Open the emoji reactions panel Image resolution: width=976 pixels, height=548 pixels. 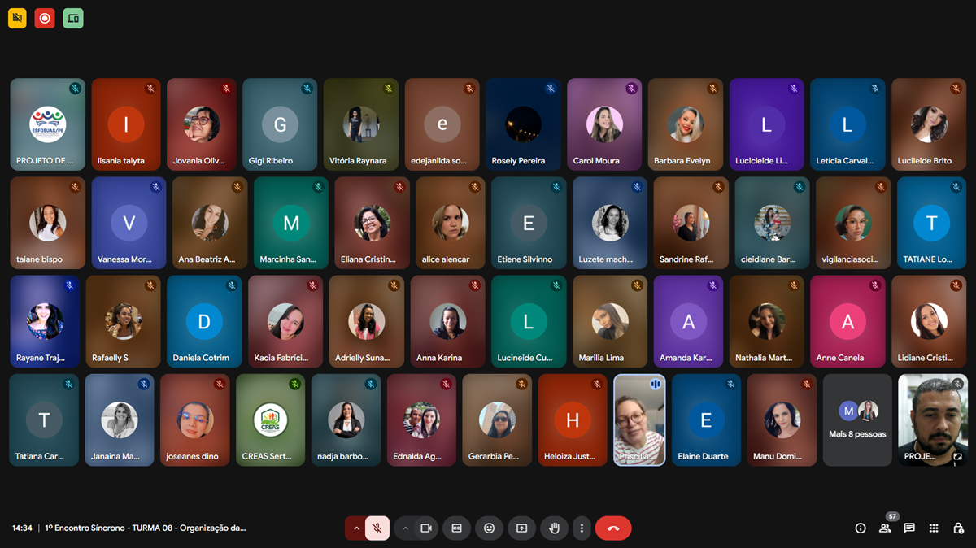point(489,528)
